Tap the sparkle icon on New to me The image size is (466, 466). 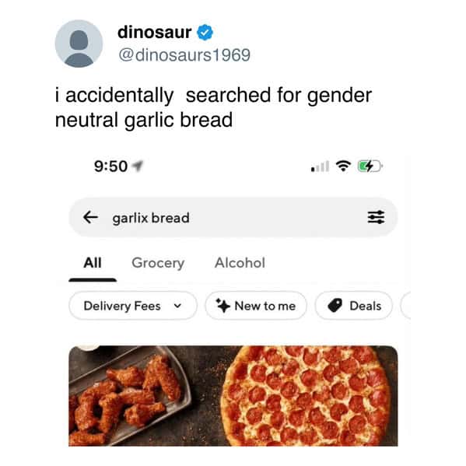223,306
